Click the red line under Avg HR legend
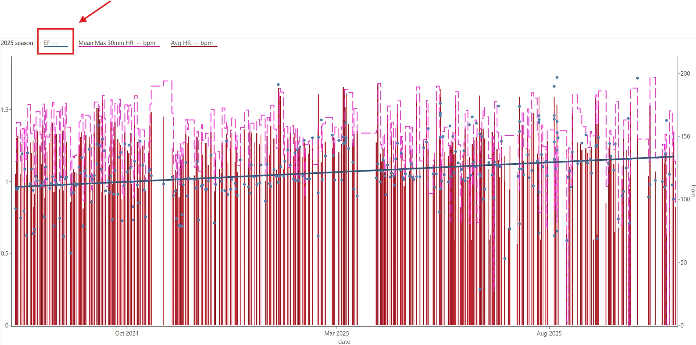 coord(194,47)
